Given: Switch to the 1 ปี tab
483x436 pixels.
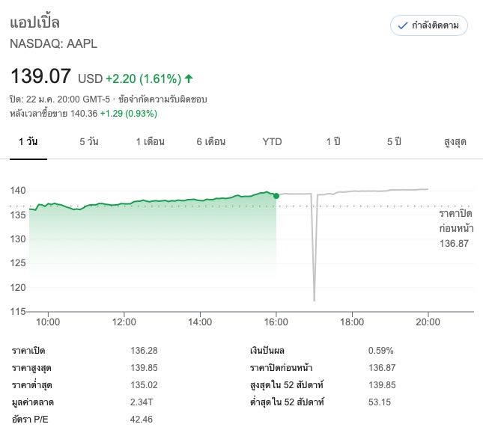Looking at the screenshot, I should coord(333,141).
